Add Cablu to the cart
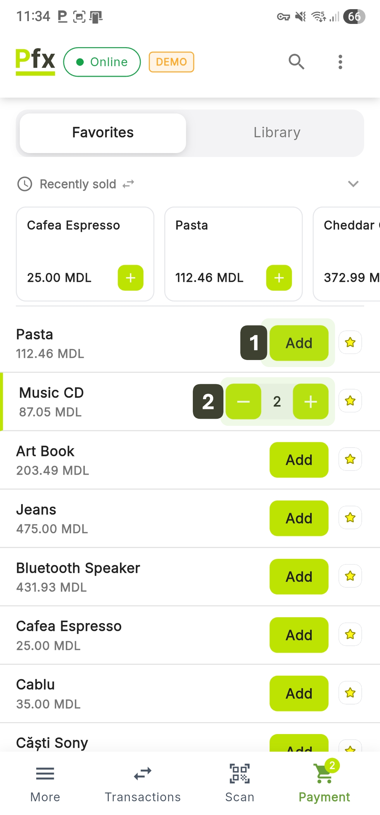380x815 pixels. (299, 693)
